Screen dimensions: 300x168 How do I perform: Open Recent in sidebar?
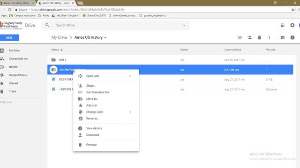pos(13,67)
